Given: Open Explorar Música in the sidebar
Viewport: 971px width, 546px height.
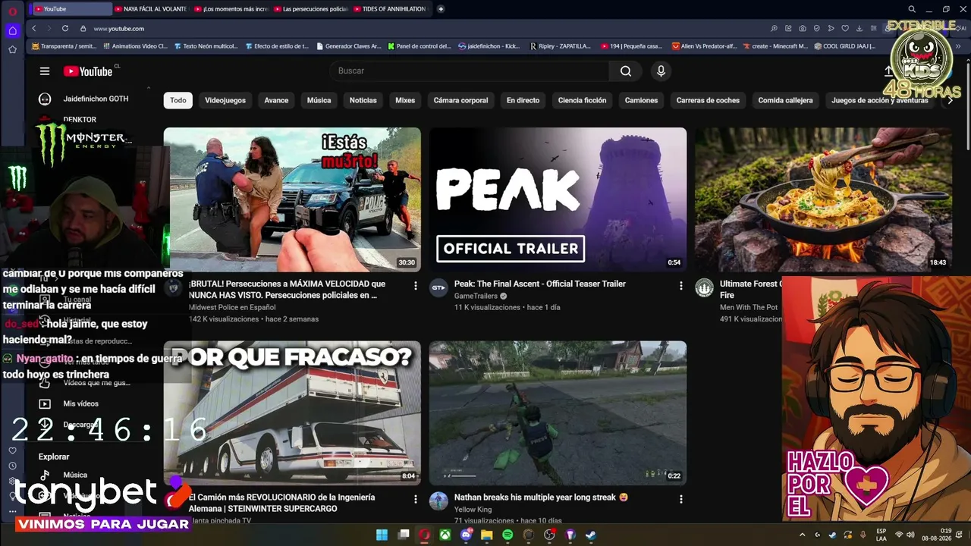Looking at the screenshot, I should (x=75, y=475).
